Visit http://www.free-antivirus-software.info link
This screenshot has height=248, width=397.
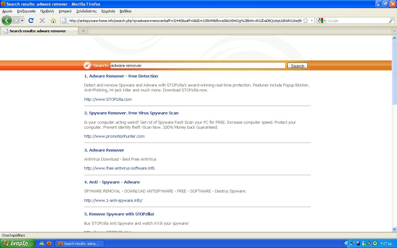tap(119, 168)
